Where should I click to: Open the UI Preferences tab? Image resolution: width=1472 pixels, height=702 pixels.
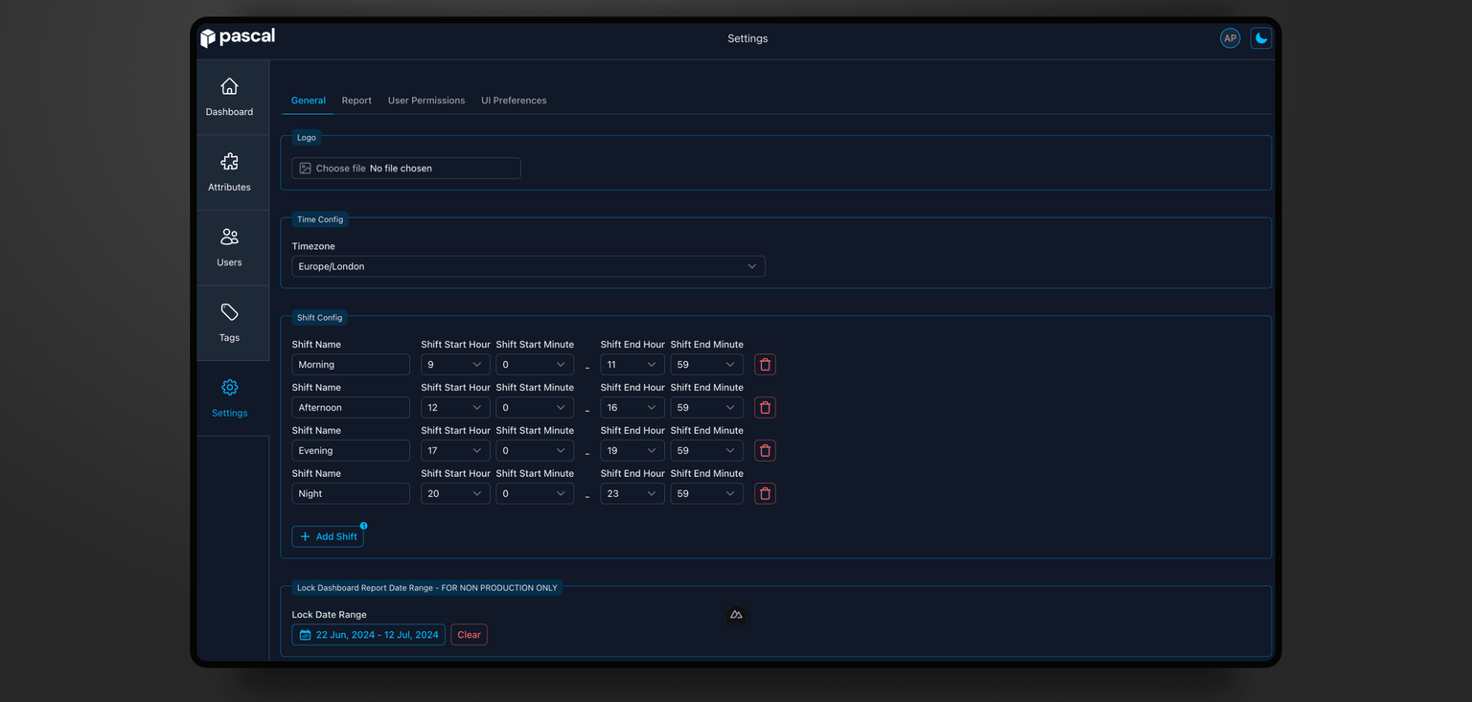click(x=514, y=101)
